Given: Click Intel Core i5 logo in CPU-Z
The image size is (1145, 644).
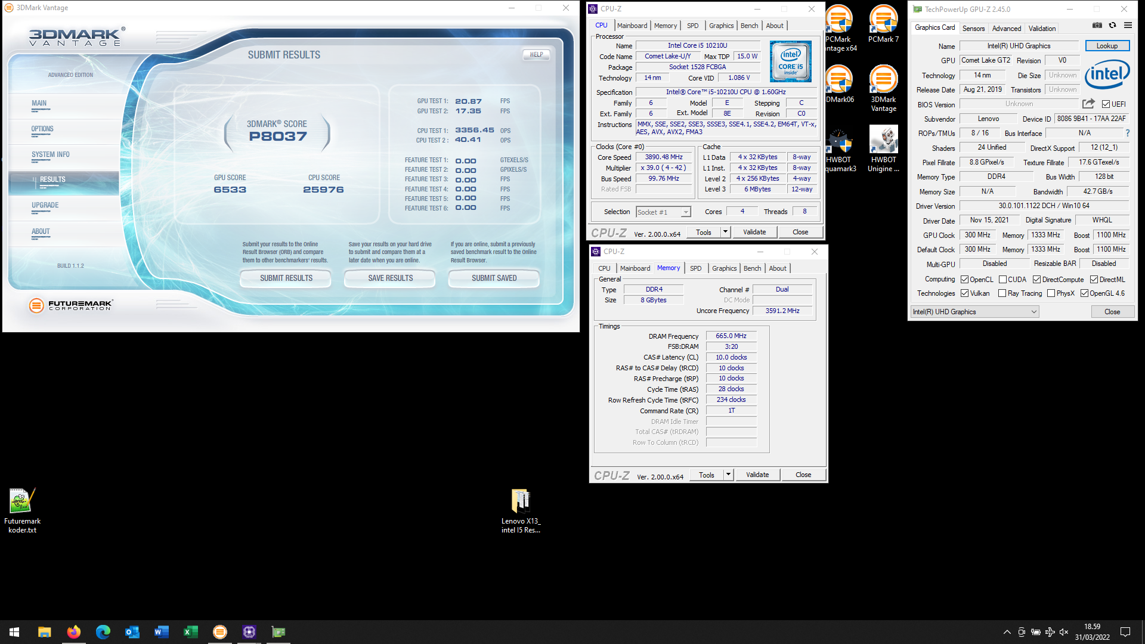Looking at the screenshot, I should point(791,61).
